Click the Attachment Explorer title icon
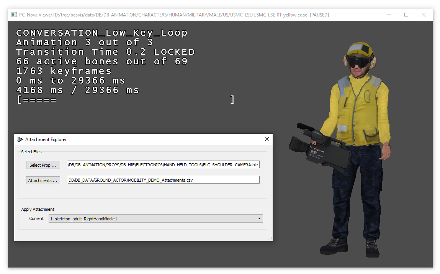 coord(20,139)
